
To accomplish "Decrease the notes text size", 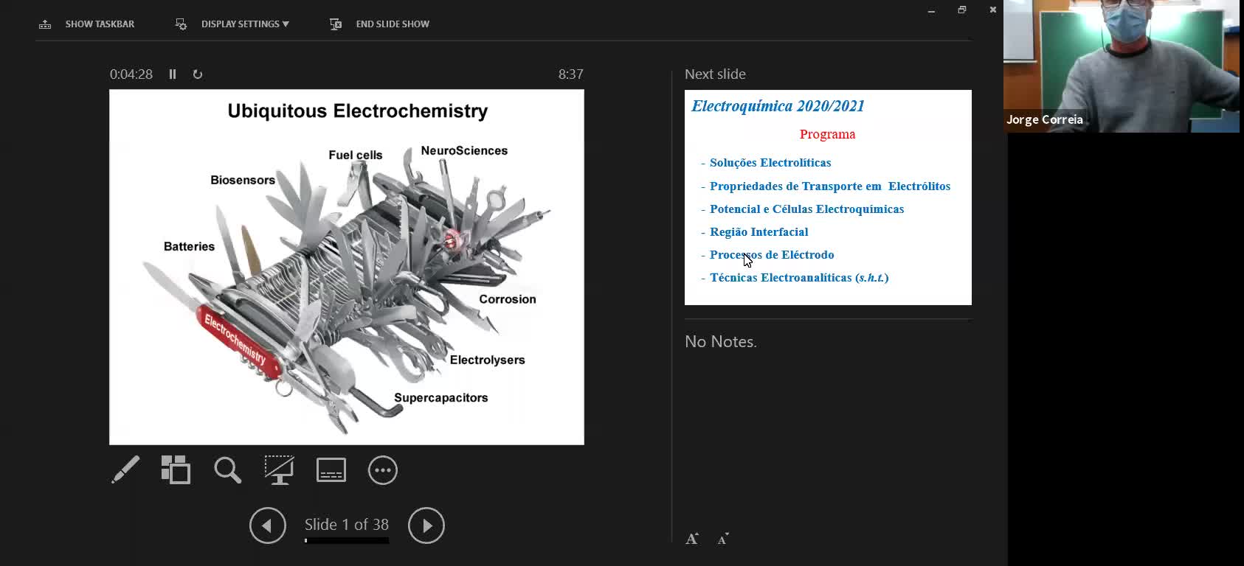I will click(x=723, y=539).
